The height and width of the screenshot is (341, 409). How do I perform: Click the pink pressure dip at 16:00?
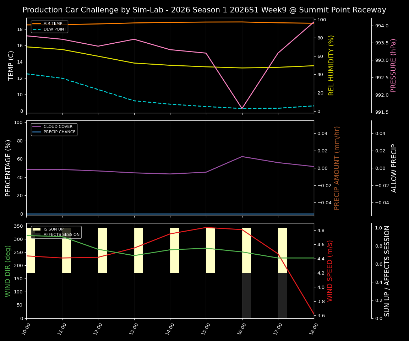tap(242, 108)
